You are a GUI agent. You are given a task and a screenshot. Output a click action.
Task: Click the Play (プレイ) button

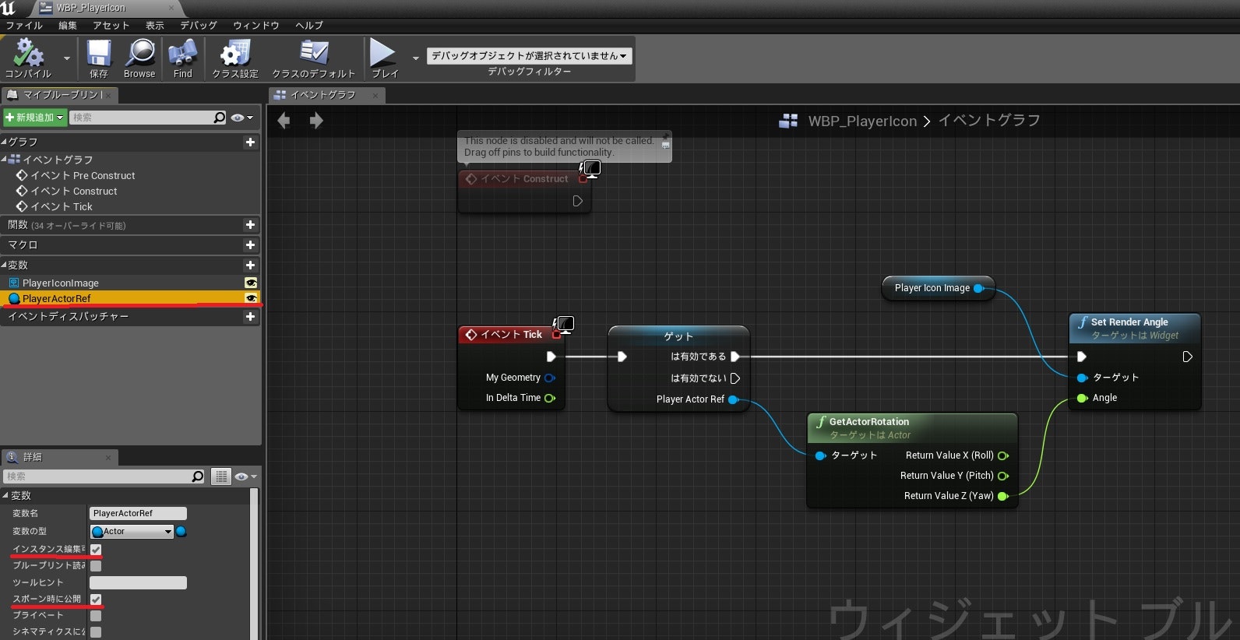pos(384,58)
